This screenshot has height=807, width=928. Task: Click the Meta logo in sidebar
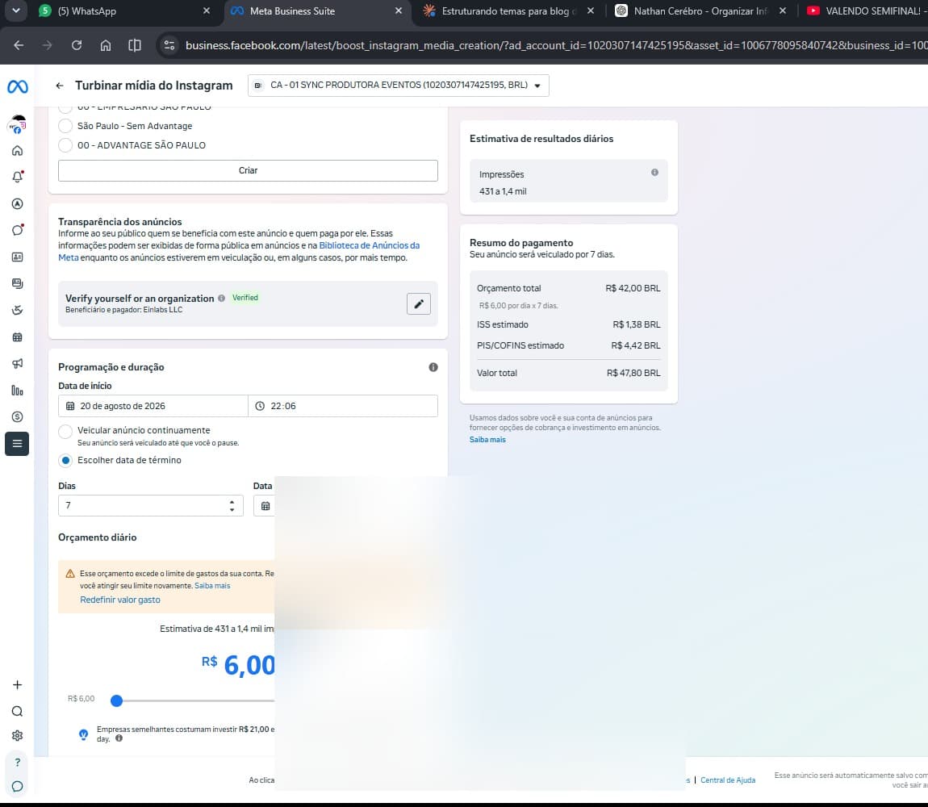click(17, 86)
